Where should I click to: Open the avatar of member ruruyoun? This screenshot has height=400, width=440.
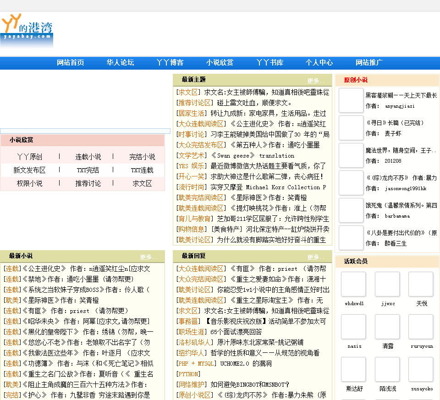(x=421, y=327)
